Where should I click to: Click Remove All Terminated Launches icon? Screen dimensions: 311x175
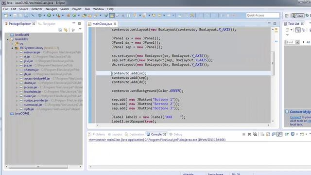(x=255, y=134)
